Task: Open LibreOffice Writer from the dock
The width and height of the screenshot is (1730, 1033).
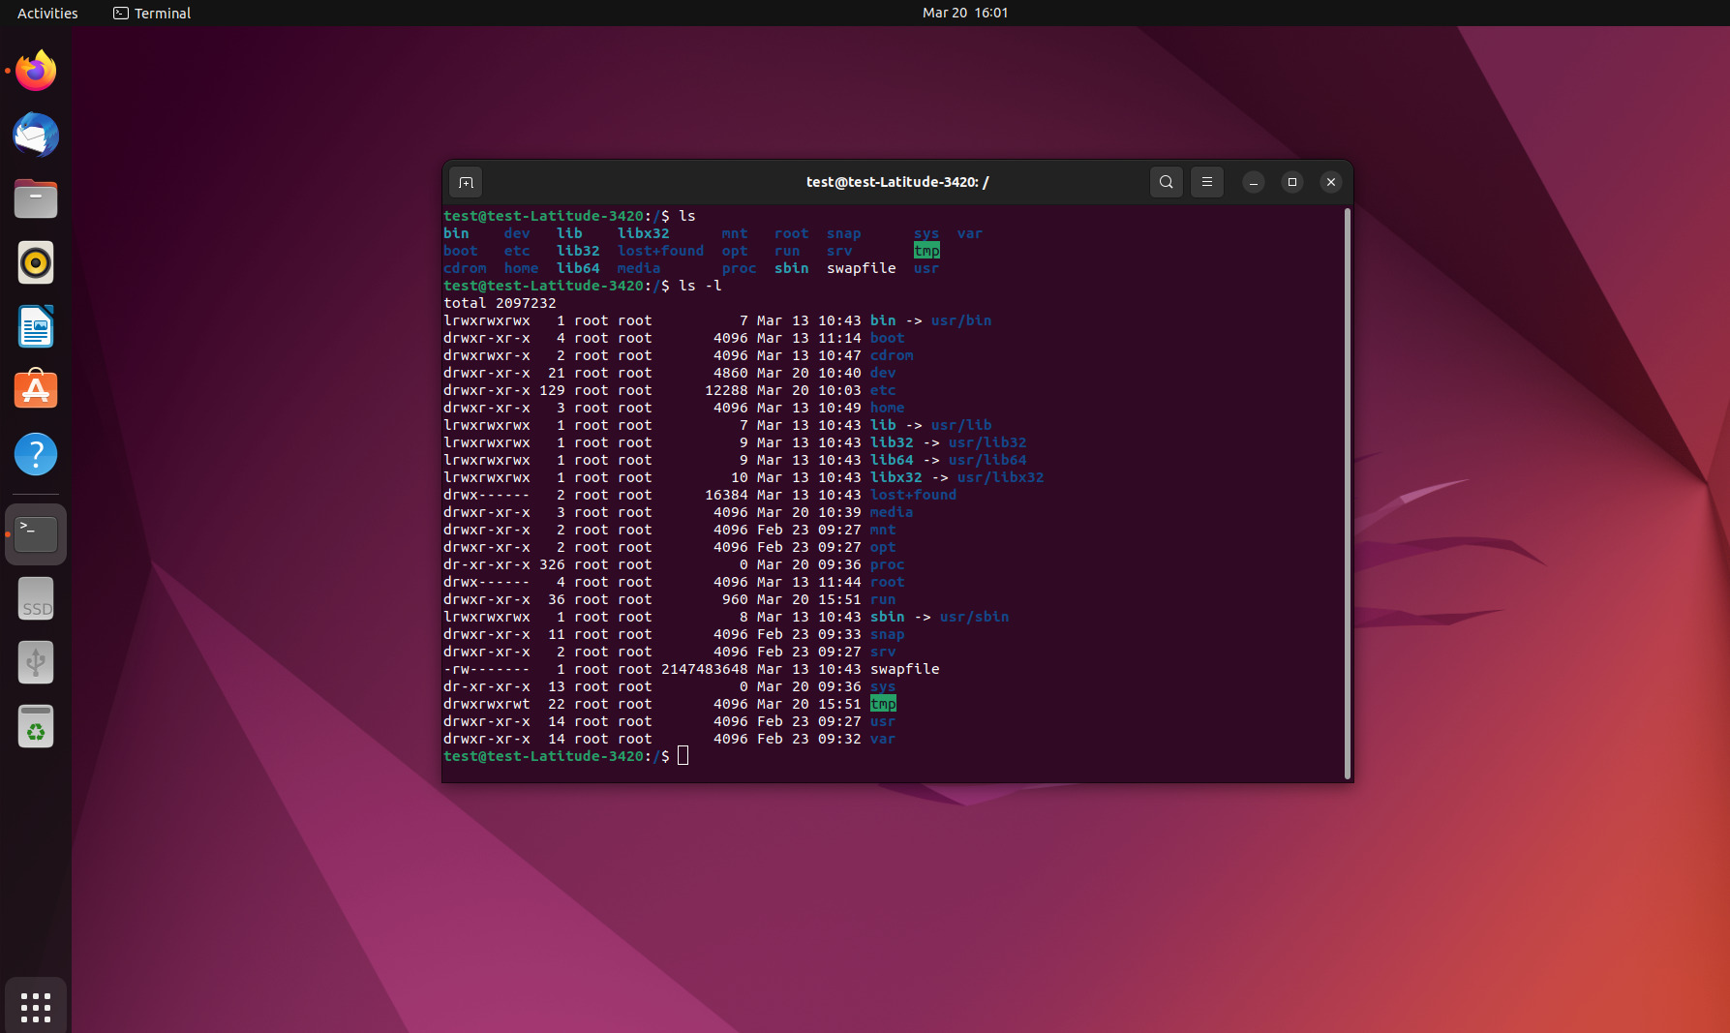Action: [36, 326]
